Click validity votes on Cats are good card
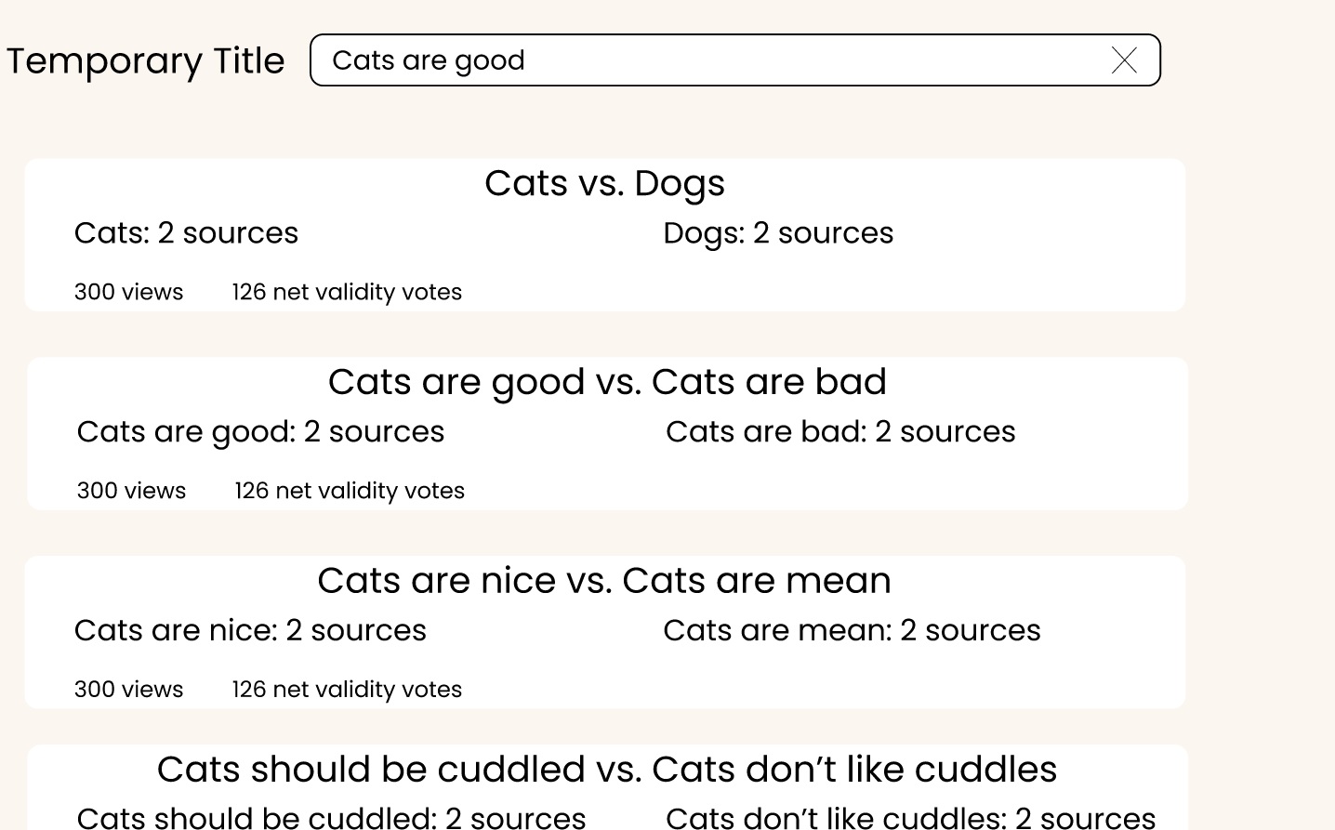 tap(350, 491)
